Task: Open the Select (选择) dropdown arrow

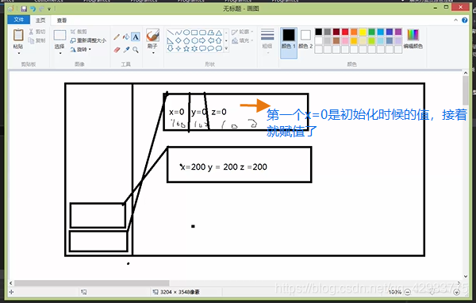Action: pyautogui.click(x=60, y=53)
